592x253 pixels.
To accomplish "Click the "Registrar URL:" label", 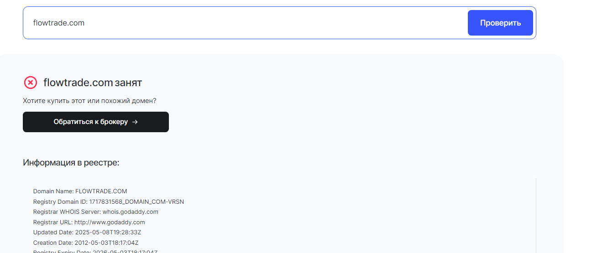I will (53, 222).
